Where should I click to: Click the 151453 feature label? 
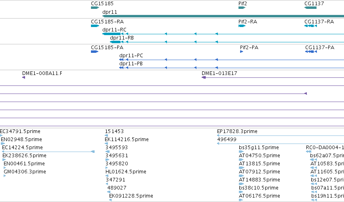[114, 131]
